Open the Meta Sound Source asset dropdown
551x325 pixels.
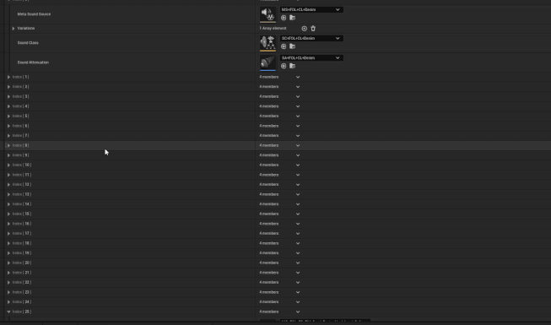click(311, 9)
